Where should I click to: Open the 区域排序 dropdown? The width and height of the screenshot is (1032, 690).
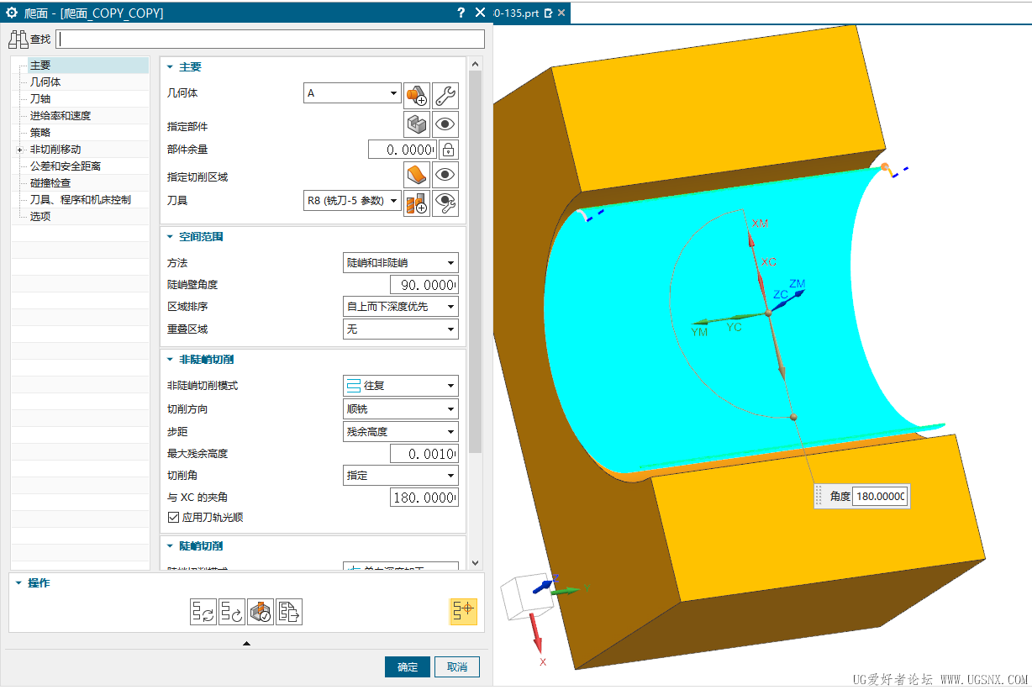point(401,307)
